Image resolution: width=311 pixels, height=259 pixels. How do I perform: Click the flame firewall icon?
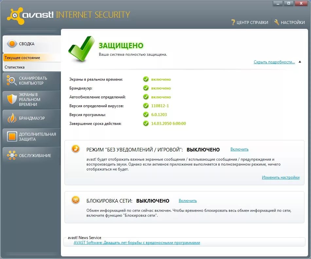point(12,118)
